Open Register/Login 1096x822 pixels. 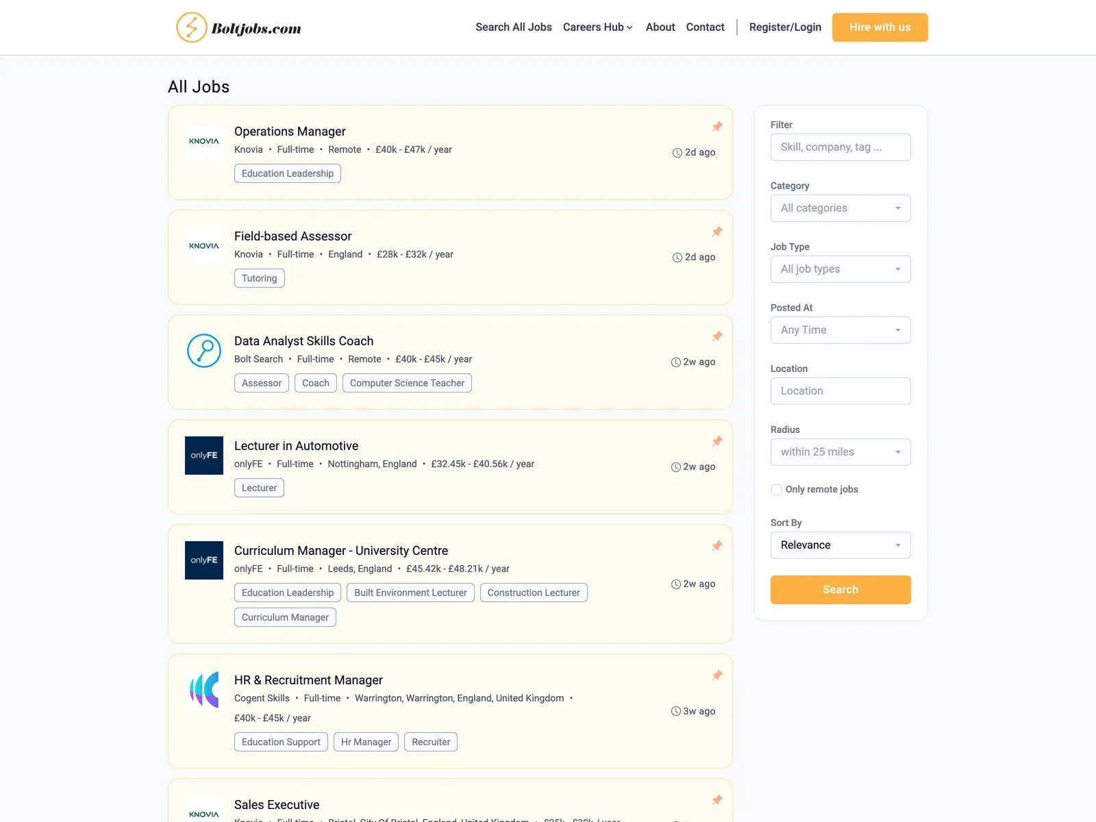[x=785, y=27]
